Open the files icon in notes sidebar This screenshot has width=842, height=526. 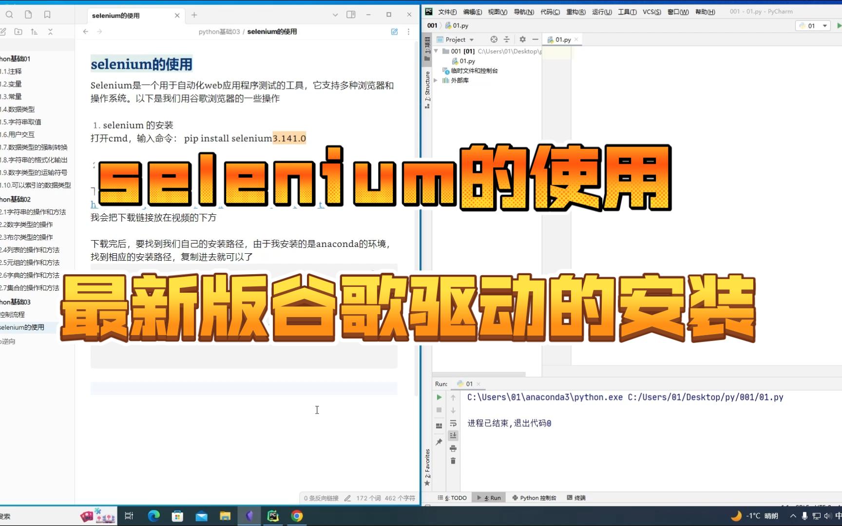28,15
